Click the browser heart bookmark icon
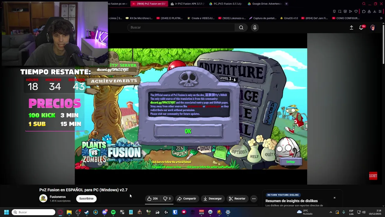The image size is (385, 217). pos(356,11)
